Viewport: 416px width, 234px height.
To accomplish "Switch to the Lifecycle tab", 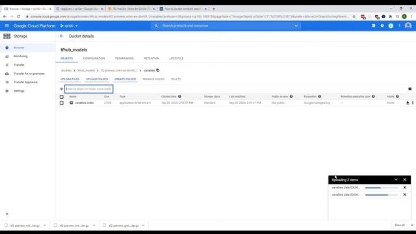I will (x=176, y=58).
